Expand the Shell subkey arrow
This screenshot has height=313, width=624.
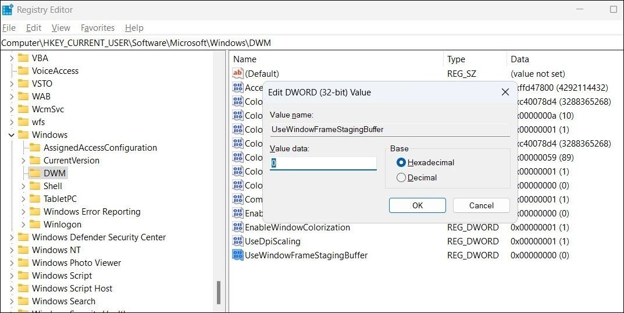(x=23, y=186)
